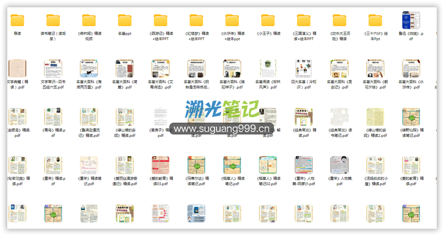444x236 pixels.
Task: Select the file name 《玛蒂尔达》精读笔记.pdf
Action: pyautogui.click(x=196, y=181)
